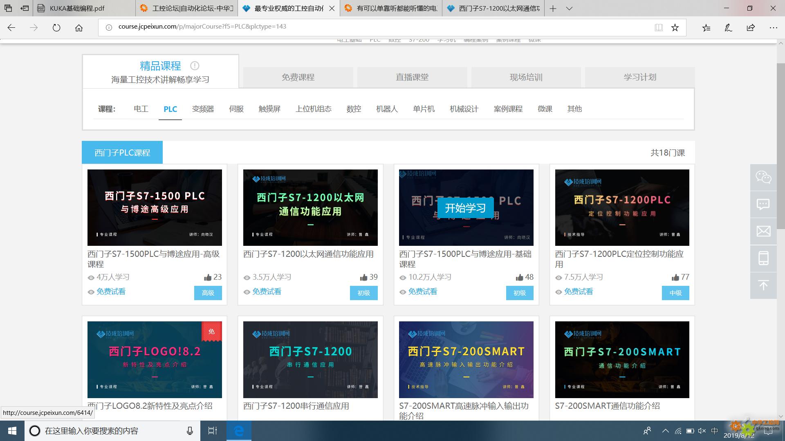Open the 西门子S7-1500 PLC 高级应用 thumbnail

(x=155, y=207)
